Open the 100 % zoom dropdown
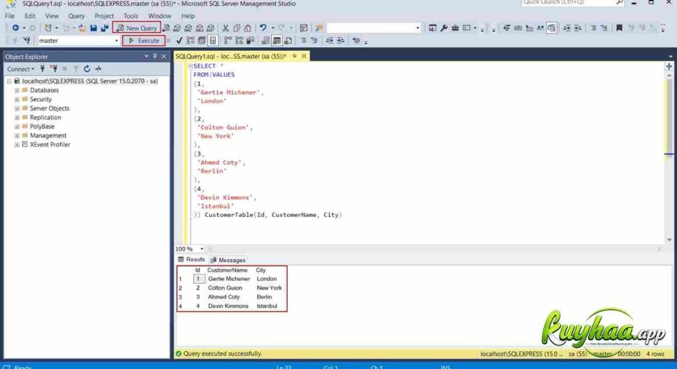The width and height of the screenshot is (677, 369). [x=202, y=249]
